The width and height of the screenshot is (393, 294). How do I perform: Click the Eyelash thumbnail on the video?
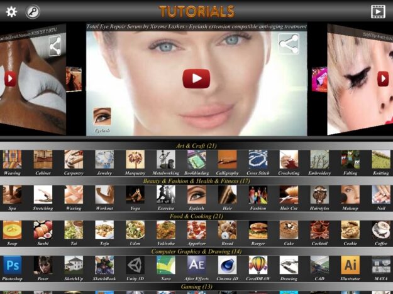pos(102,117)
